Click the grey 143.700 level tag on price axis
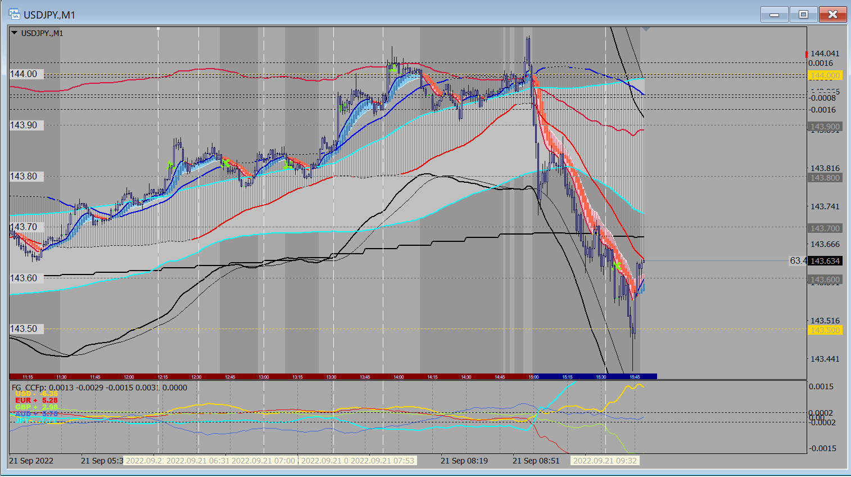Viewport: 851px width, 477px height. tap(825, 228)
